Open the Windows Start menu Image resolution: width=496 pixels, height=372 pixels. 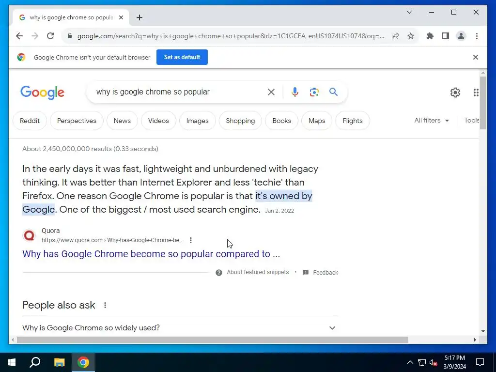click(x=12, y=362)
